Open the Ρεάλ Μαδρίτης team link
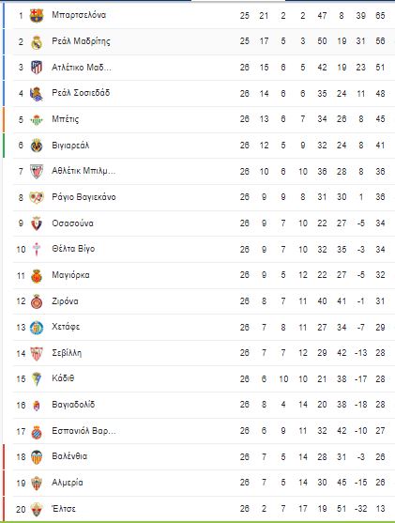This screenshot has width=395, height=523. [x=81, y=41]
